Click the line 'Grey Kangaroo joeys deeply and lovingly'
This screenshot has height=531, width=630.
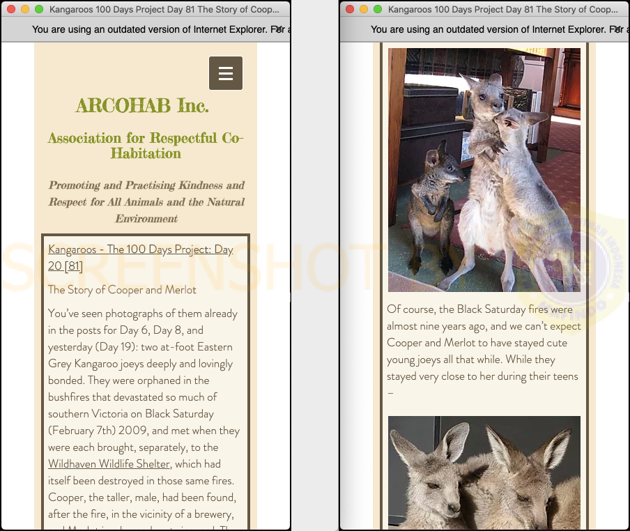(141, 364)
